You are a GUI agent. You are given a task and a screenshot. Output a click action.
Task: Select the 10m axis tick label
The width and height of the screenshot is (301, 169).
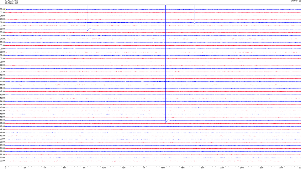[x=104, y=168]
